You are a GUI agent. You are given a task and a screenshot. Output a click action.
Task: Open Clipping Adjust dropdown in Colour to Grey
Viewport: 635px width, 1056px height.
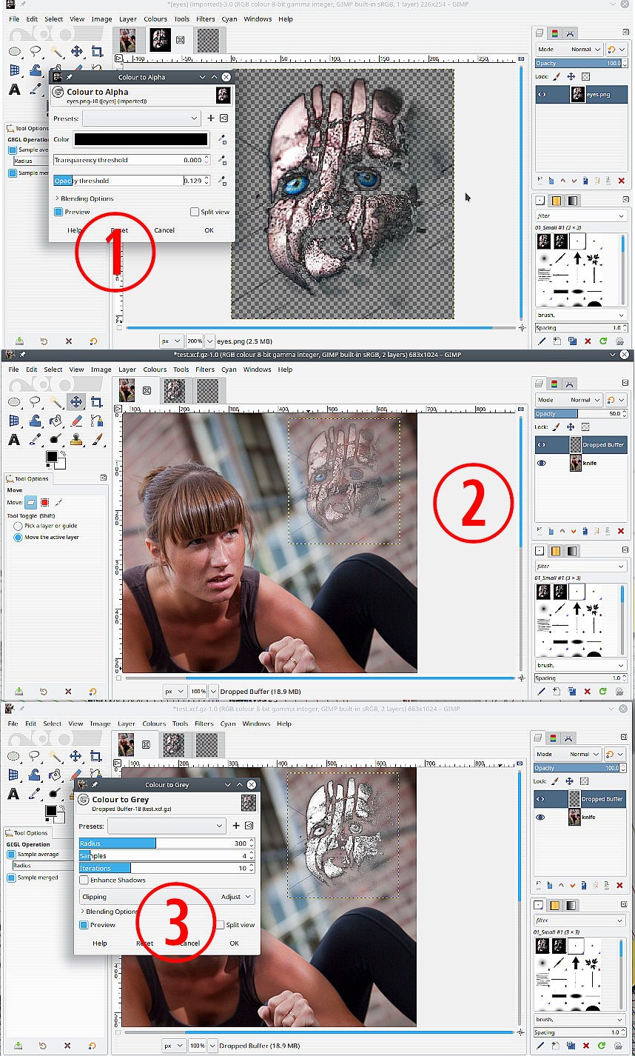point(167,896)
